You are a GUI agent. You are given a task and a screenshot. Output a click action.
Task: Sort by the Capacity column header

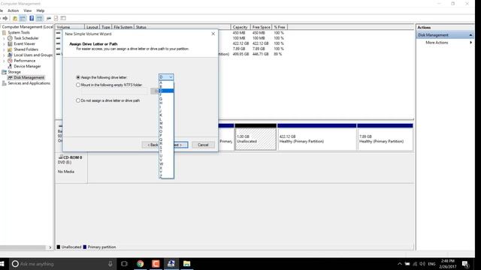(x=240, y=27)
